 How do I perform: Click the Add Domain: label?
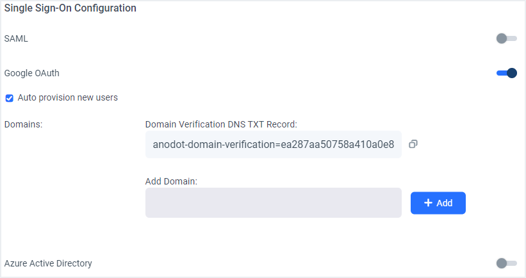coord(171,181)
